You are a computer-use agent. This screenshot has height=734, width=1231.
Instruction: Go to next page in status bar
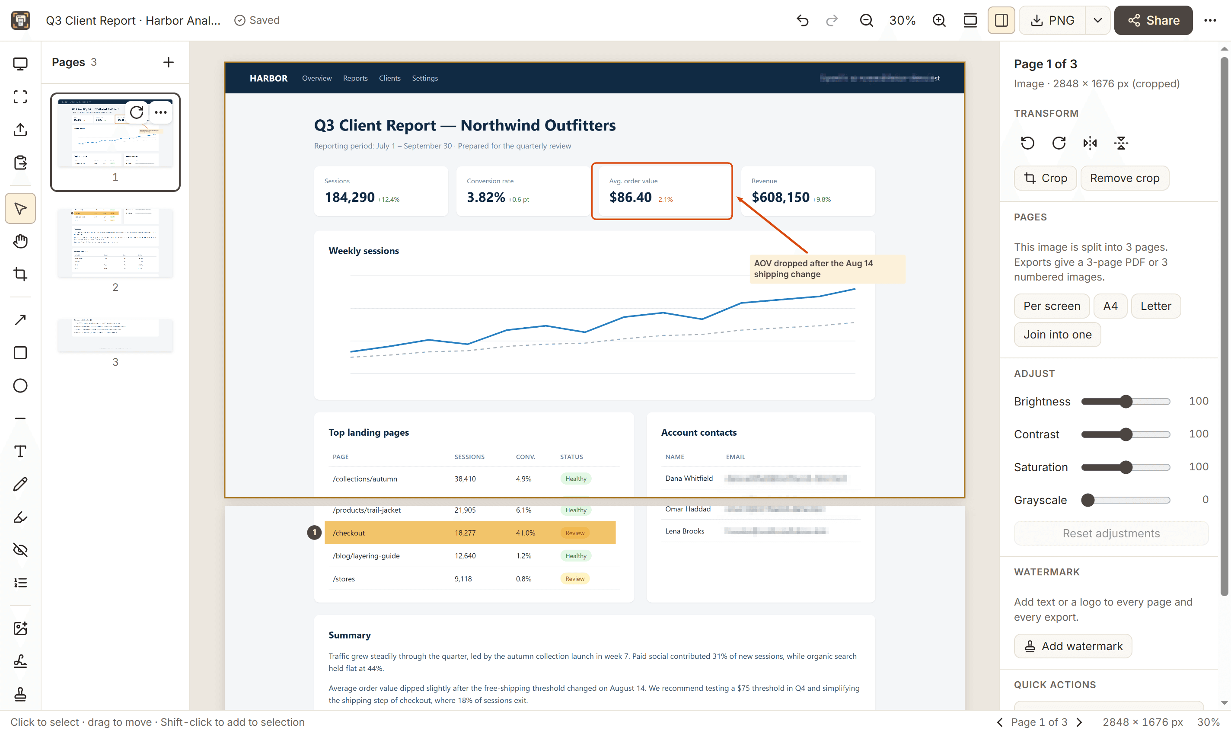(1079, 722)
